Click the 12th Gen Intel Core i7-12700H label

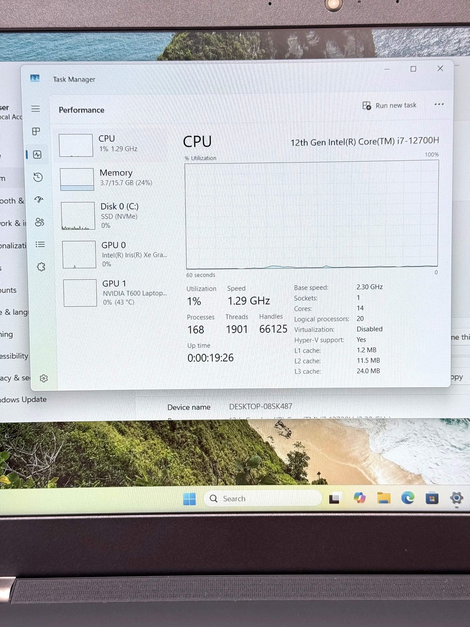click(365, 141)
